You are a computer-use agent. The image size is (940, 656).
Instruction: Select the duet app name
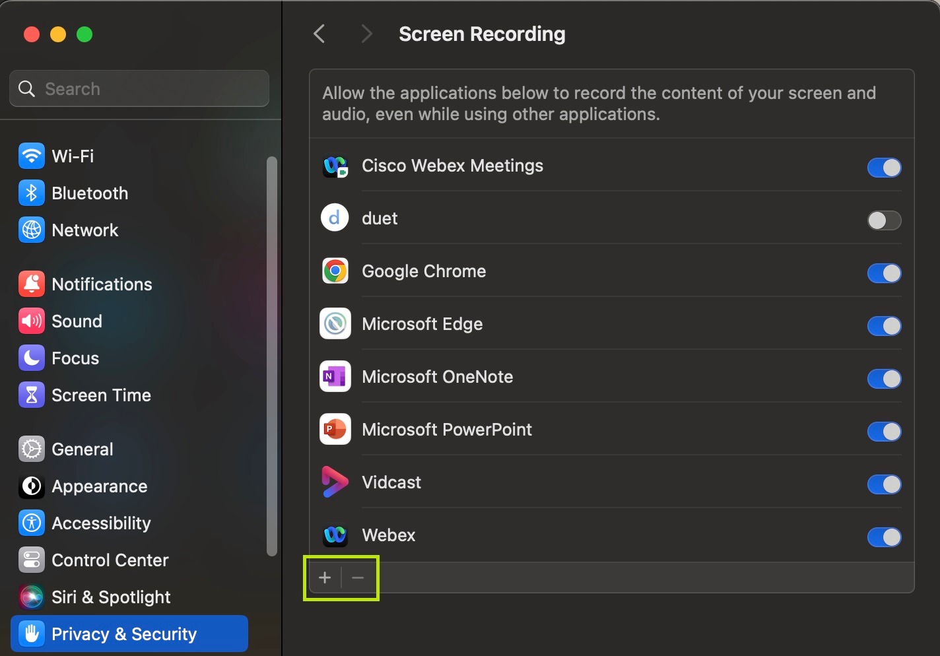pos(380,218)
